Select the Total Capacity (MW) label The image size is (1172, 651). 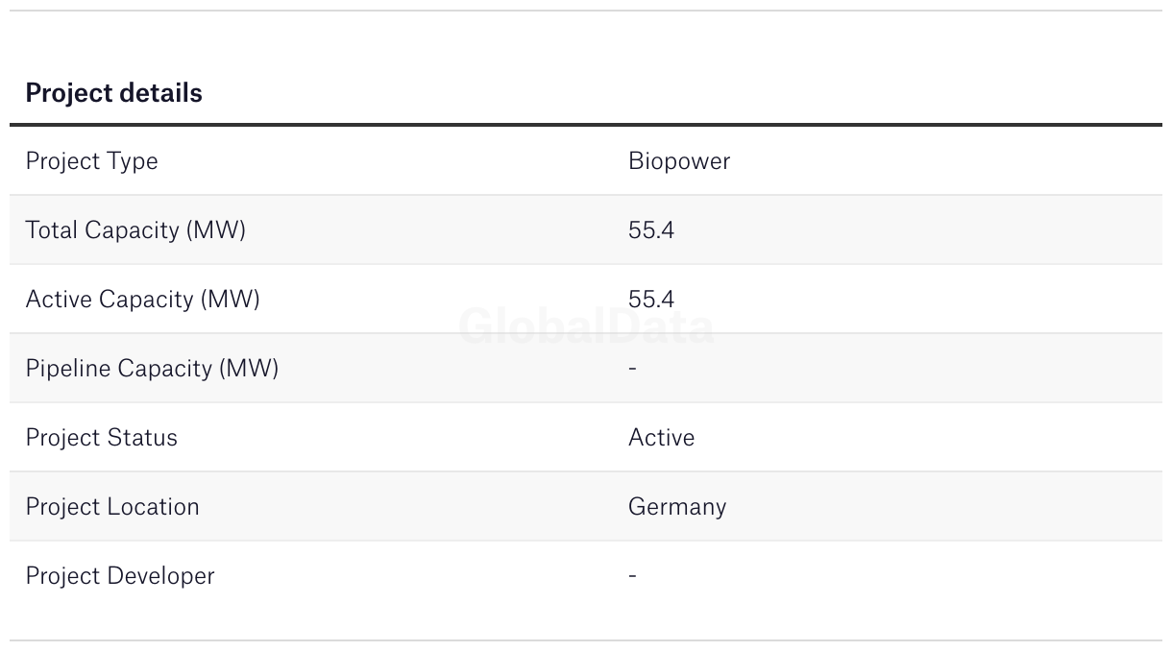point(135,229)
